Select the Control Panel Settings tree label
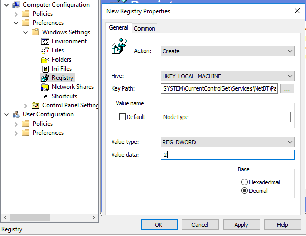This screenshot has width=306, height=236. click(x=70, y=105)
